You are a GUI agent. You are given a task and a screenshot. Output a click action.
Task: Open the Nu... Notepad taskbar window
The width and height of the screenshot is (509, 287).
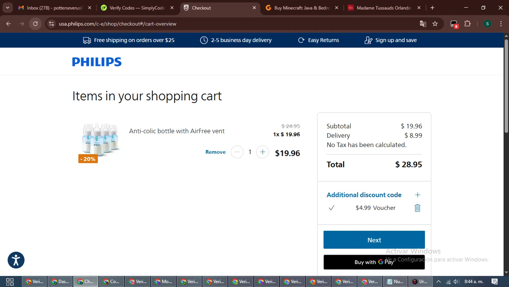point(395,282)
